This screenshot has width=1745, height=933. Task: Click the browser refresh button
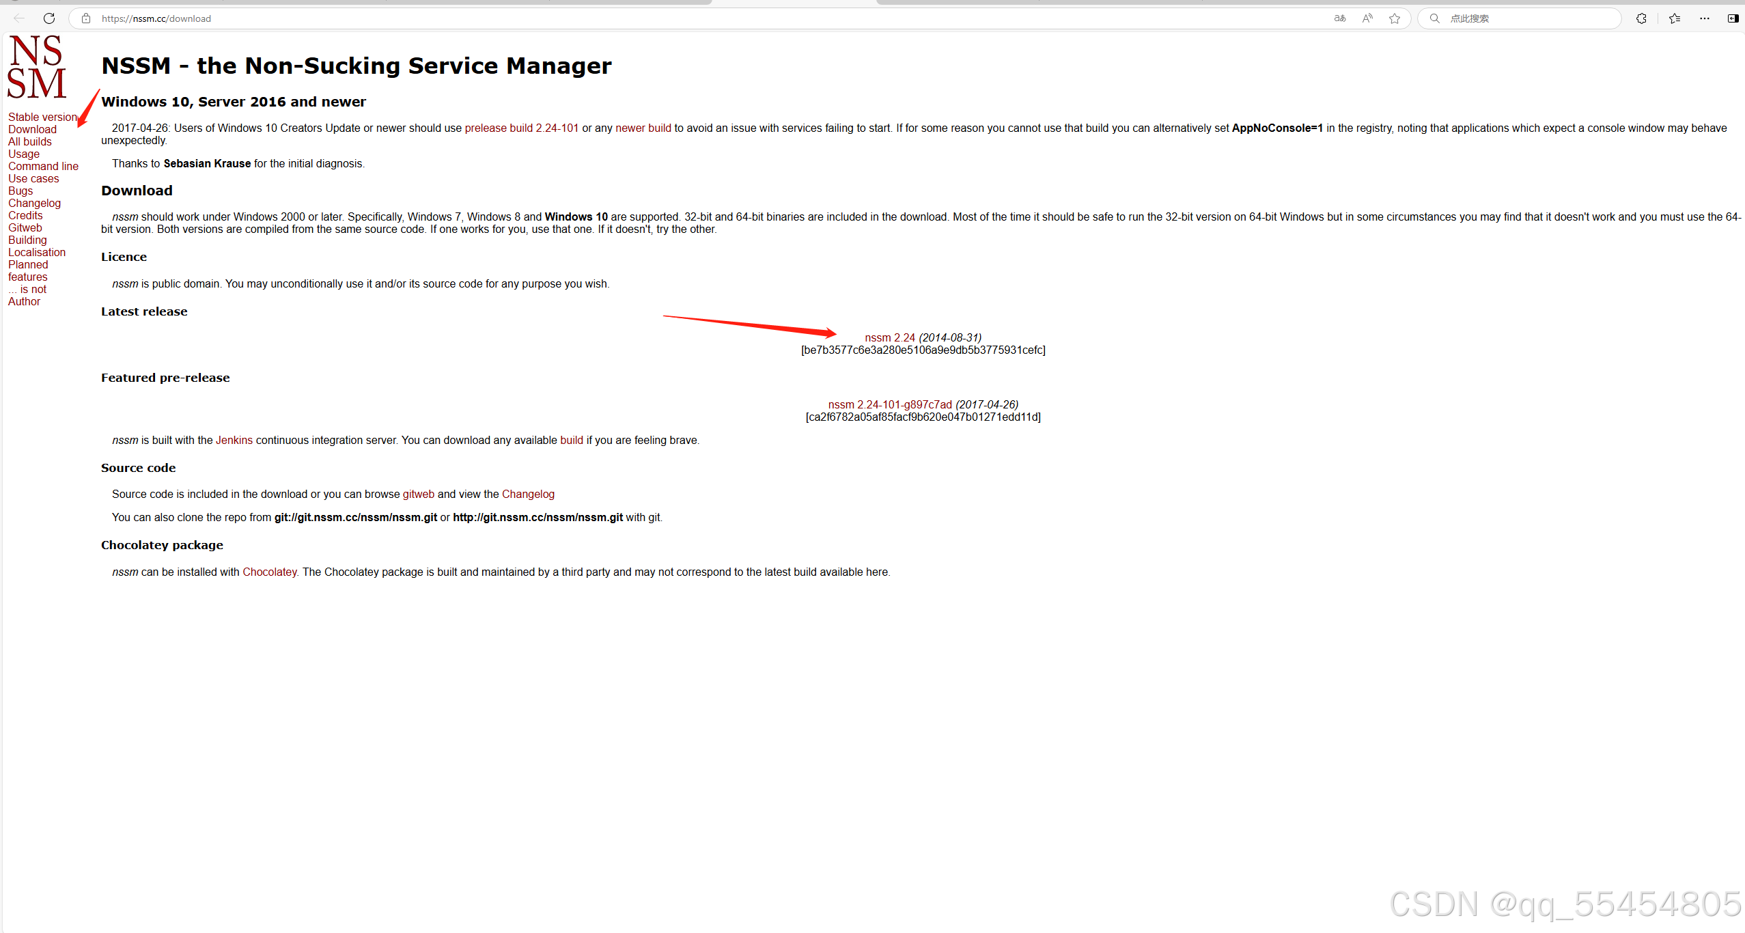point(49,18)
